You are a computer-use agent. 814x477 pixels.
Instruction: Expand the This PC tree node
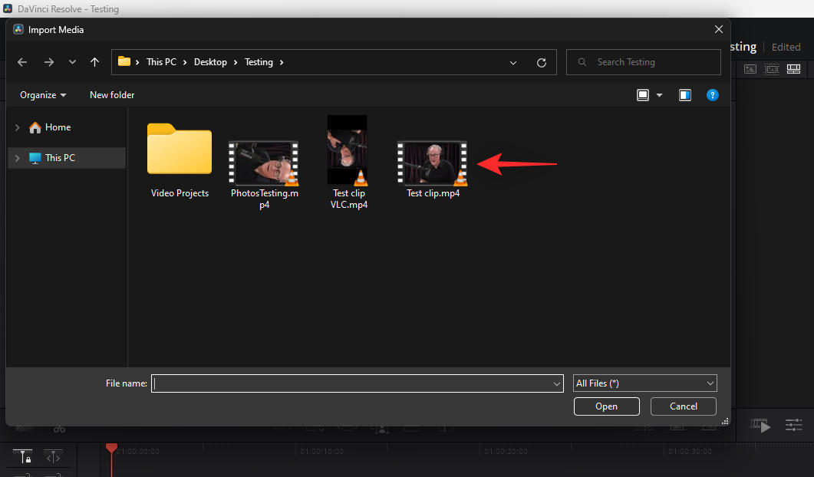[x=17, y=158]
